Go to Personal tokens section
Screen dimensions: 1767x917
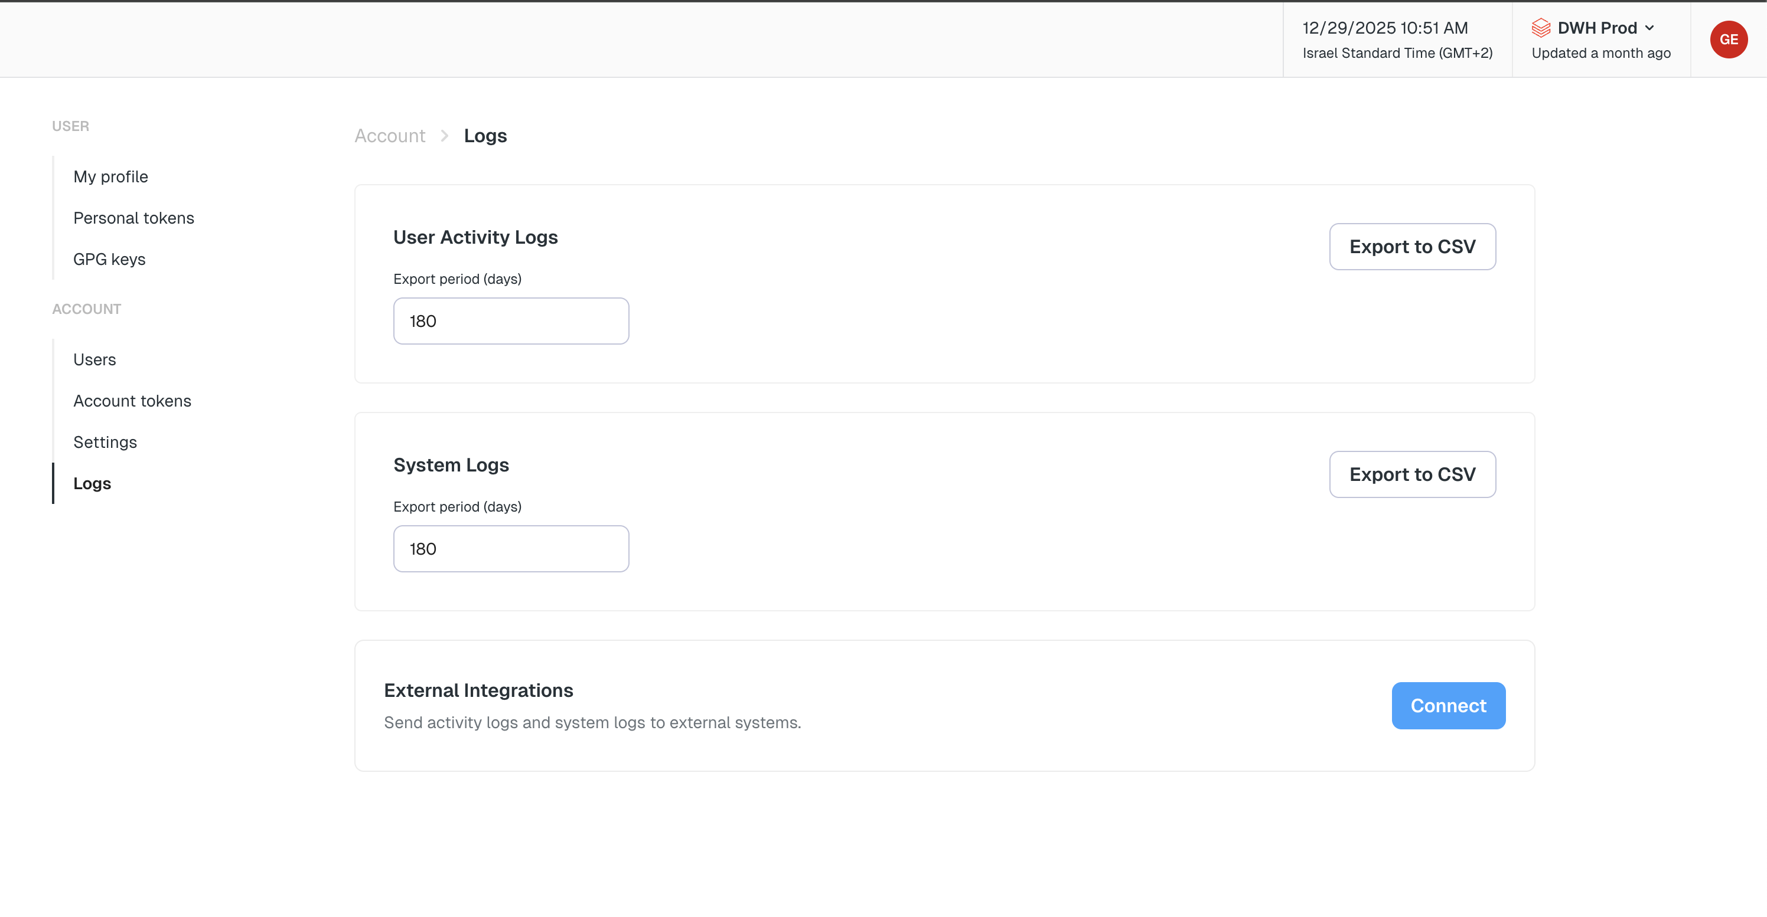click(133, 218)
